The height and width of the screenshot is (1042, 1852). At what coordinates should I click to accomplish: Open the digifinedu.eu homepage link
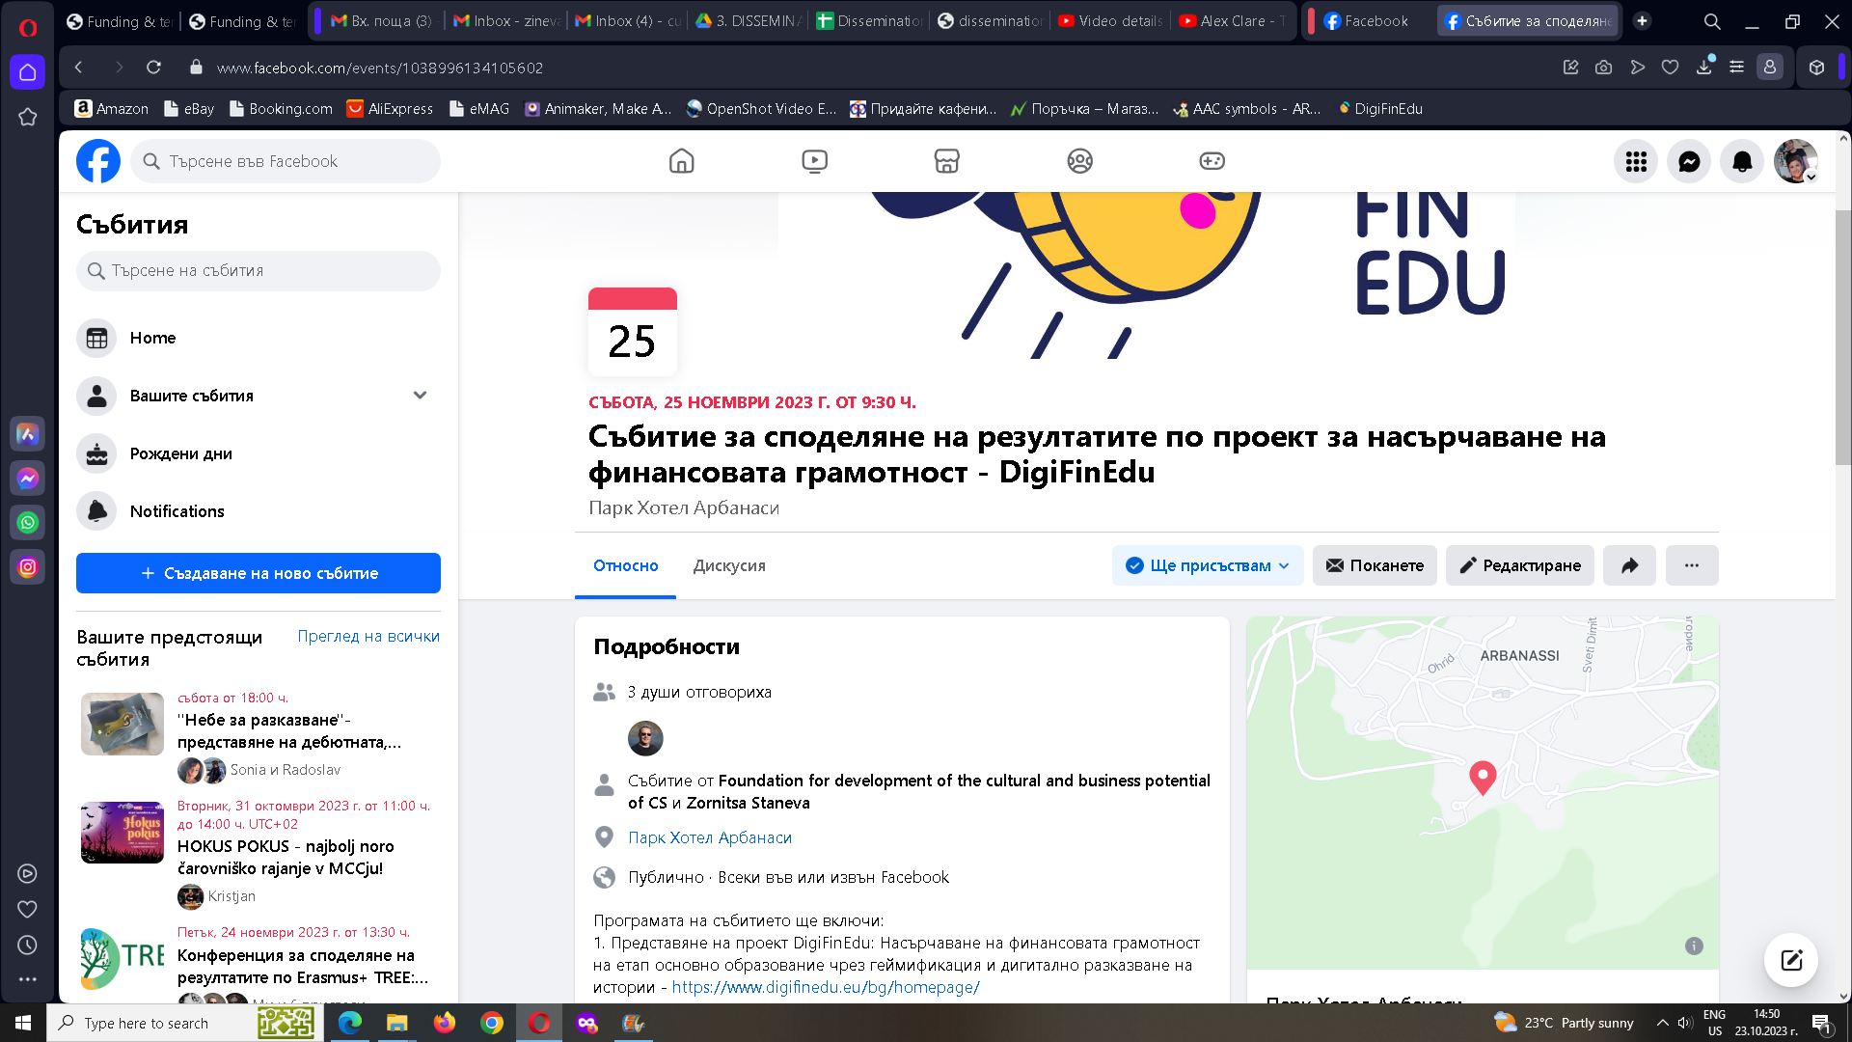tap(826, 987)
